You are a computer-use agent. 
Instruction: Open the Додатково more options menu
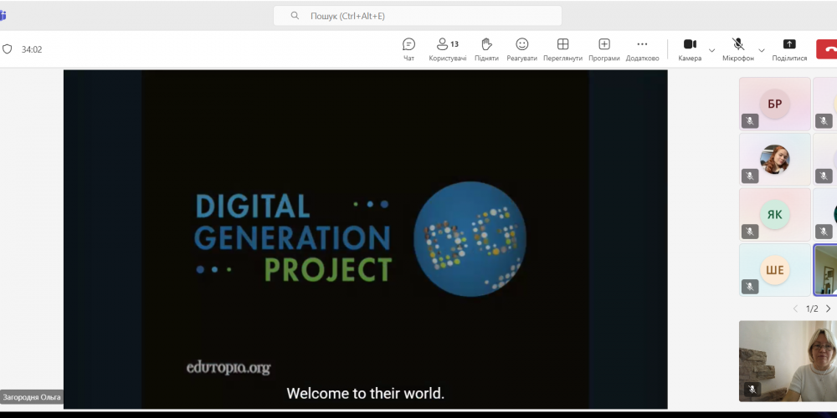642,48
